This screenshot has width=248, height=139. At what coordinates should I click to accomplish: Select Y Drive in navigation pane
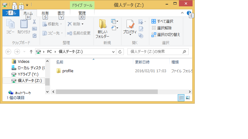(27, 74)
